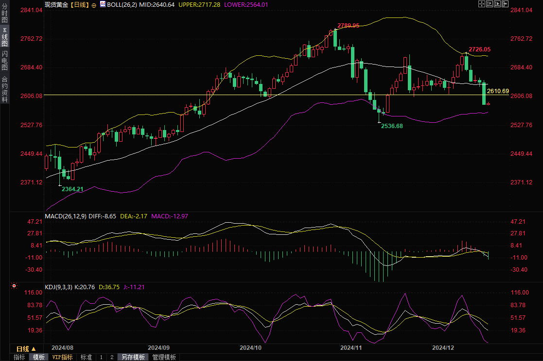This screenshot has width=543, height=361.
Task: Select the 模板 bottom tab
Action: (x=39, y=357)
